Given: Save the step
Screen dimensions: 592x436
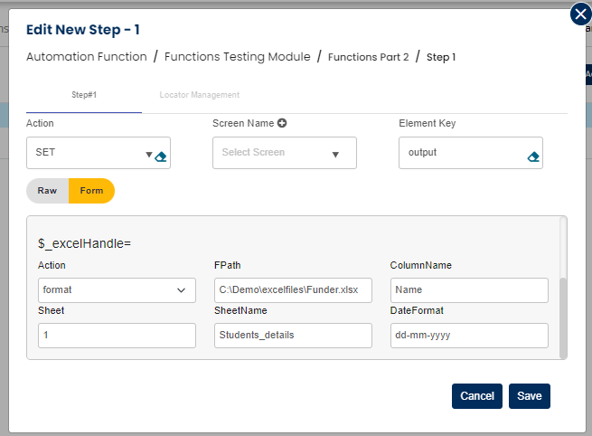Looking at the screenshot, I should [x=529, y=396].
